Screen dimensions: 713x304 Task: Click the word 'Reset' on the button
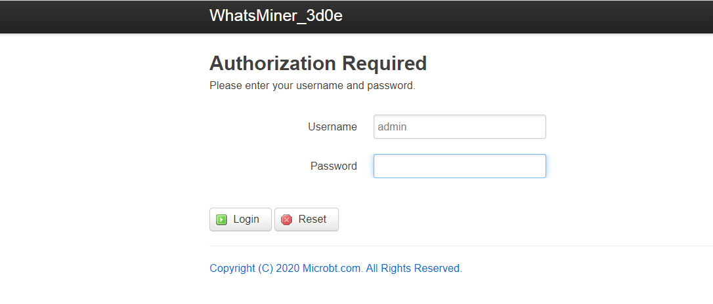point(313,219)
